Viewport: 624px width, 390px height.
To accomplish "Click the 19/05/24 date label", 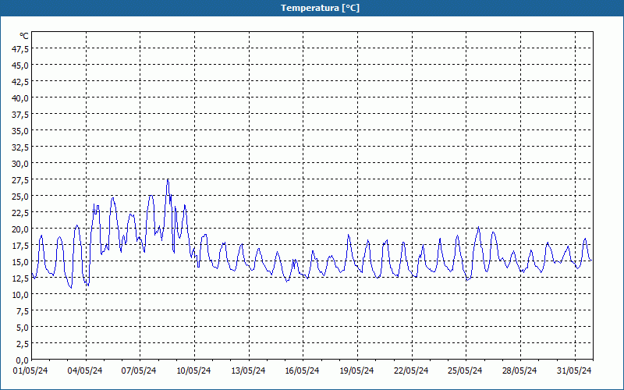I will coord(356,370).
